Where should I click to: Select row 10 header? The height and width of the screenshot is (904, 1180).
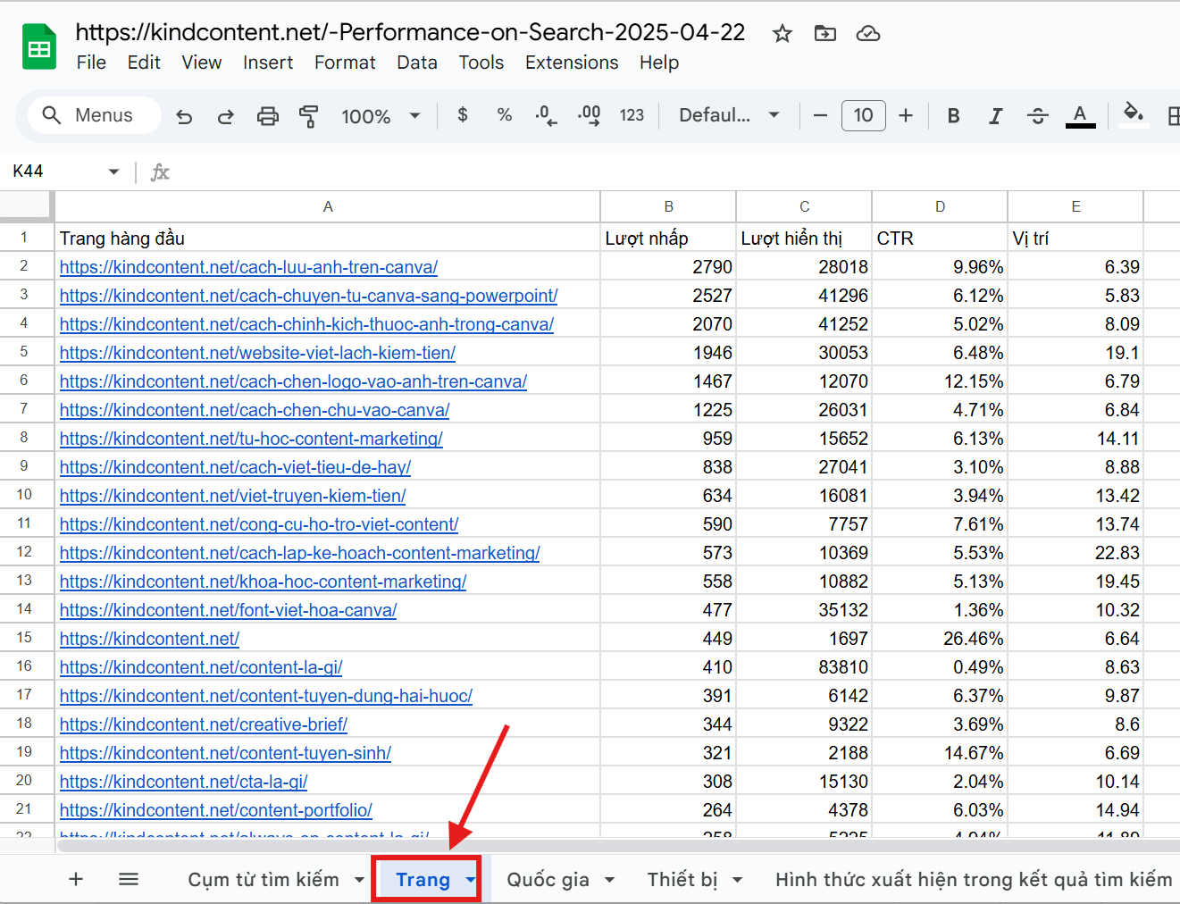click(24, 495)
